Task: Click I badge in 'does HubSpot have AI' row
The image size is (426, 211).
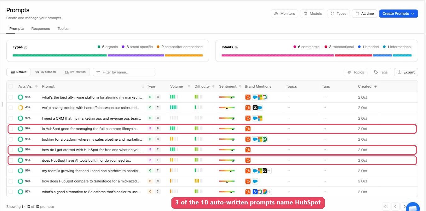Action: click(x=158, y=160)
